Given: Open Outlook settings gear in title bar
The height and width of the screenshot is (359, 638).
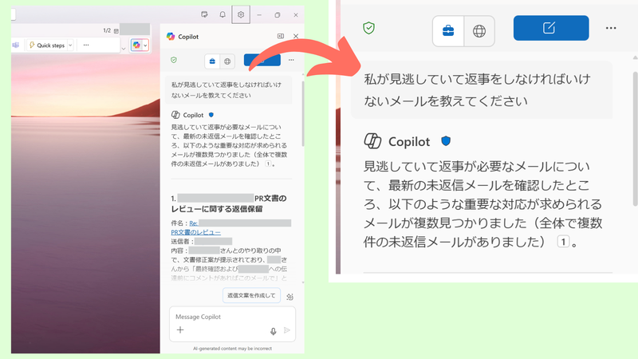Looking at the screenshot, I should (x=242, y=14).
